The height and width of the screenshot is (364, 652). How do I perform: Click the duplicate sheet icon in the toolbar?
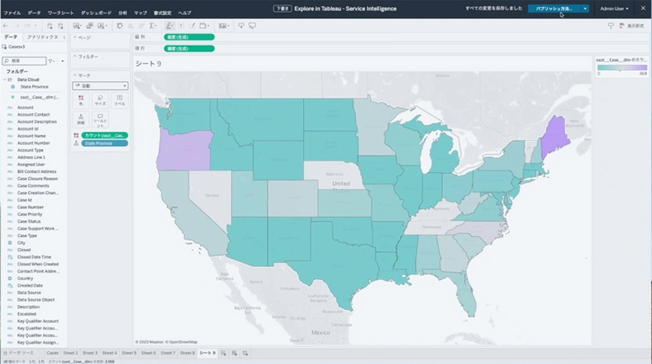point(89,26)
